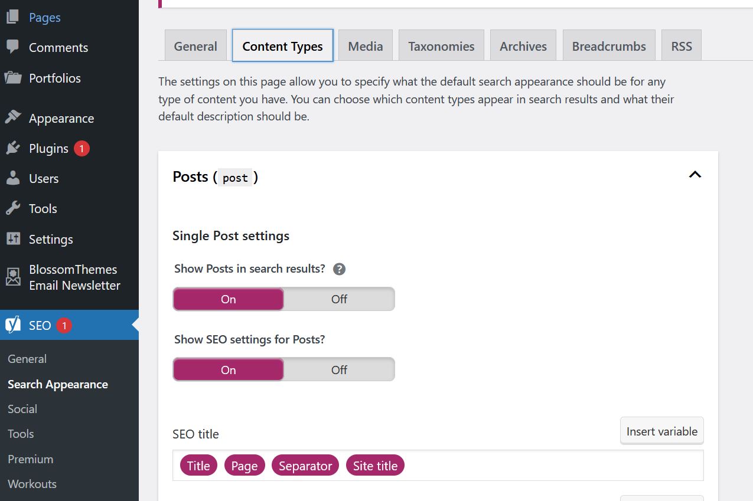Viewport: 753px width, 501px height.
Task: Click the Plugins plug icon
Action: [x=12, y=148]
